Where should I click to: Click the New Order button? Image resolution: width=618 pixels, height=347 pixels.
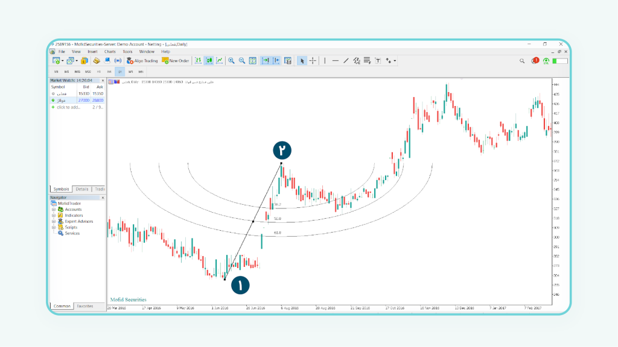176,61
